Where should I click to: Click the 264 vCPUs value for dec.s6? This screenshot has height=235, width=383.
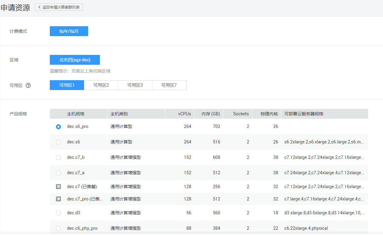coord(188,142)
